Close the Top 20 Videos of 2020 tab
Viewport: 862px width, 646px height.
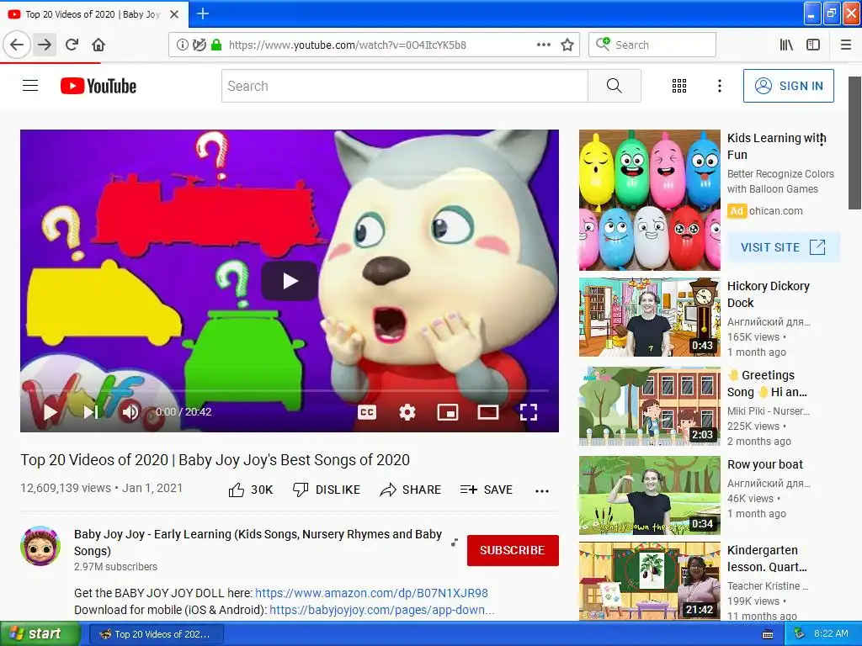[x=174, y=14]
